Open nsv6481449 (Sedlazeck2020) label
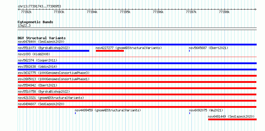The image size is (265, 131). 231,116
